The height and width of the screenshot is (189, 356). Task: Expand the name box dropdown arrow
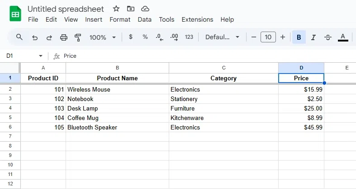click(x=41, y=56)
